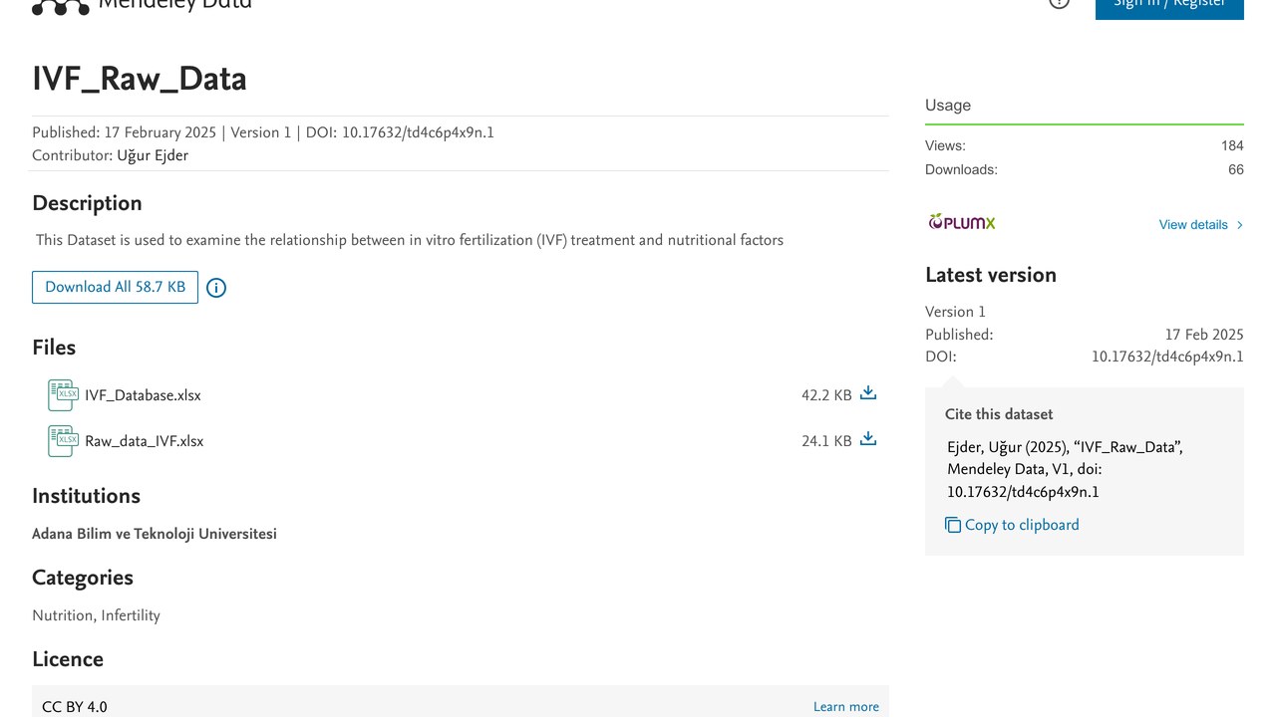Click the View details link under Usage
The height and width of the screenshot is (717, 1276).
[1193, 225]
